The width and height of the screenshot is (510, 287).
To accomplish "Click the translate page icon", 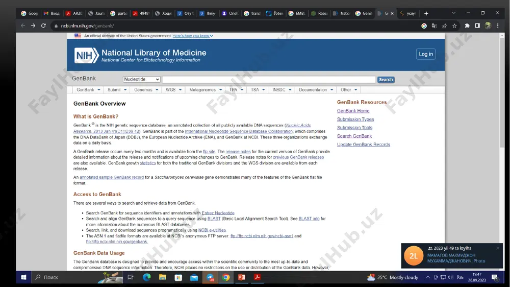I will tap(434, 26).
